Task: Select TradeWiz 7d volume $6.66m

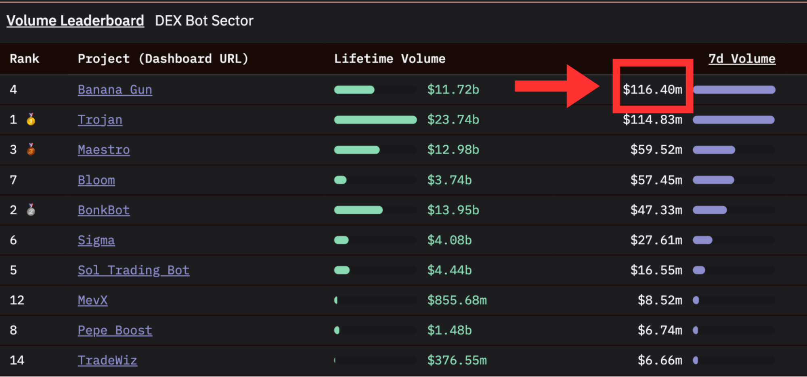Action: (660, 360)
